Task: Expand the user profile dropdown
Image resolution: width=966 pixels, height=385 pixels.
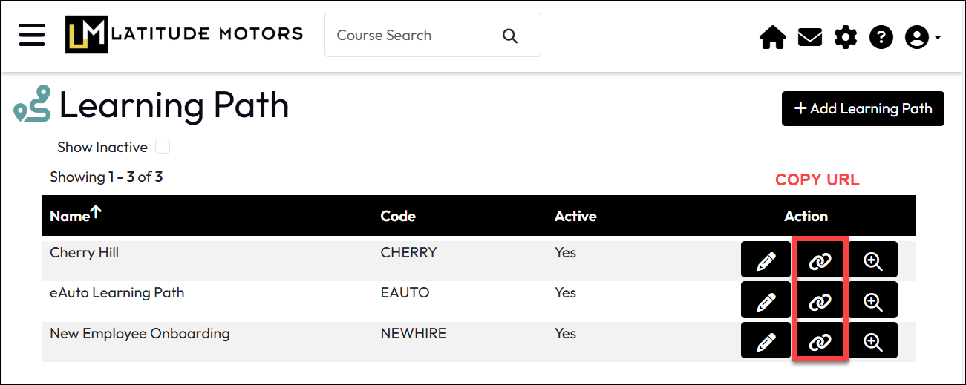Action: (922, 37)
